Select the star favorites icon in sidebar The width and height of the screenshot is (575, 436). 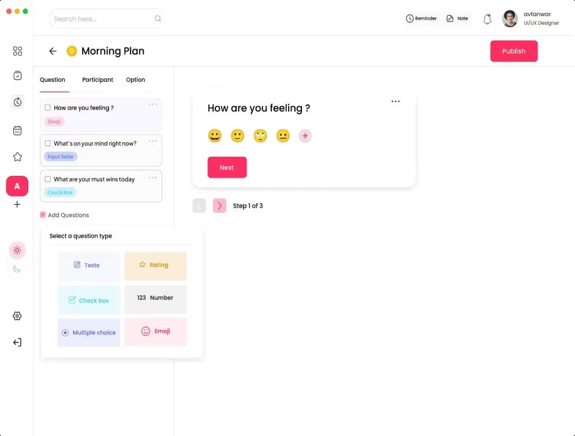17,156
